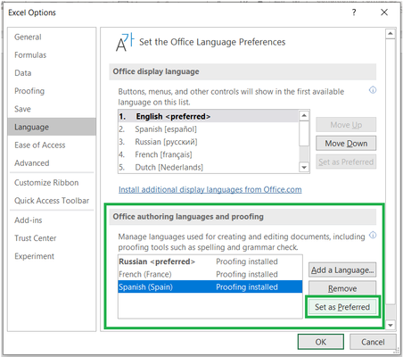
Task: Open the Formulas category
Action: point(52,55)
